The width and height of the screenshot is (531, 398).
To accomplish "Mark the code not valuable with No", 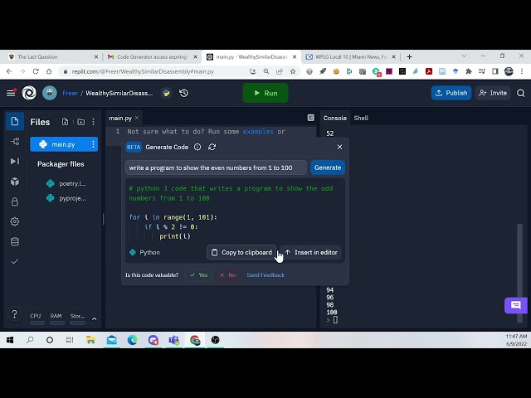I will pos(227,274).
